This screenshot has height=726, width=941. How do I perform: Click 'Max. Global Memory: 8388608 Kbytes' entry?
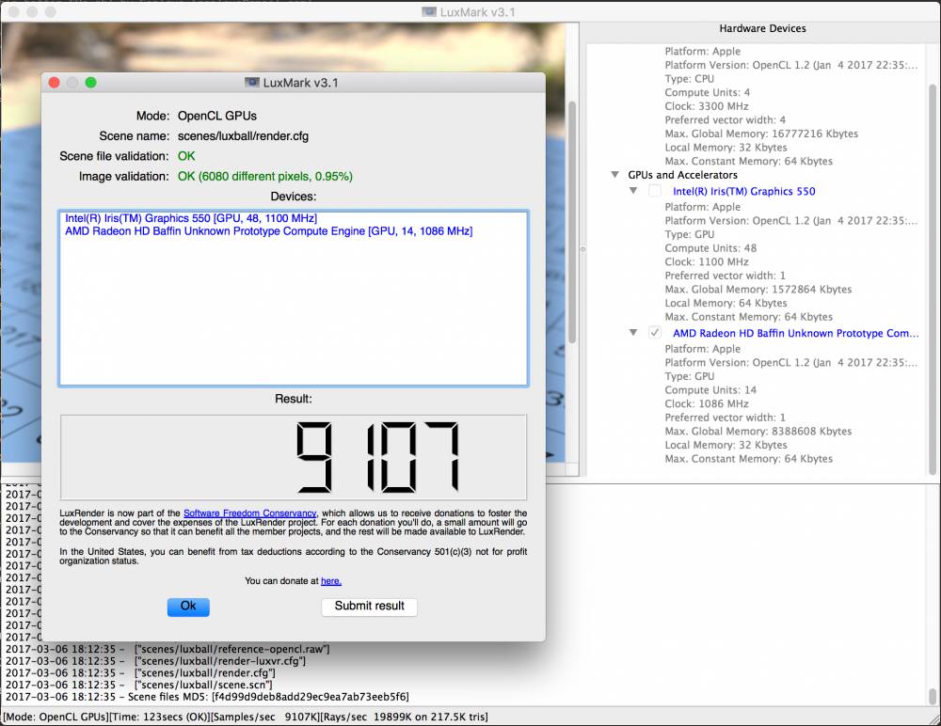[x=758, y=432]
